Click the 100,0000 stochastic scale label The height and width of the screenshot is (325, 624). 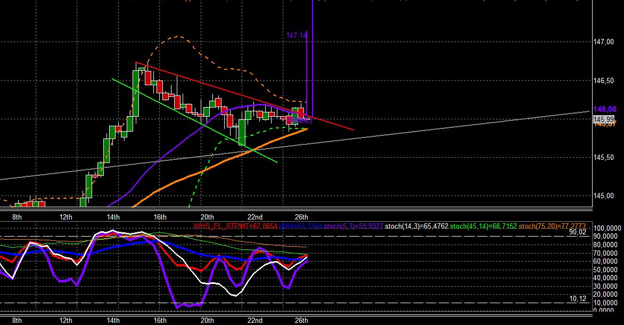coord(607,228)
